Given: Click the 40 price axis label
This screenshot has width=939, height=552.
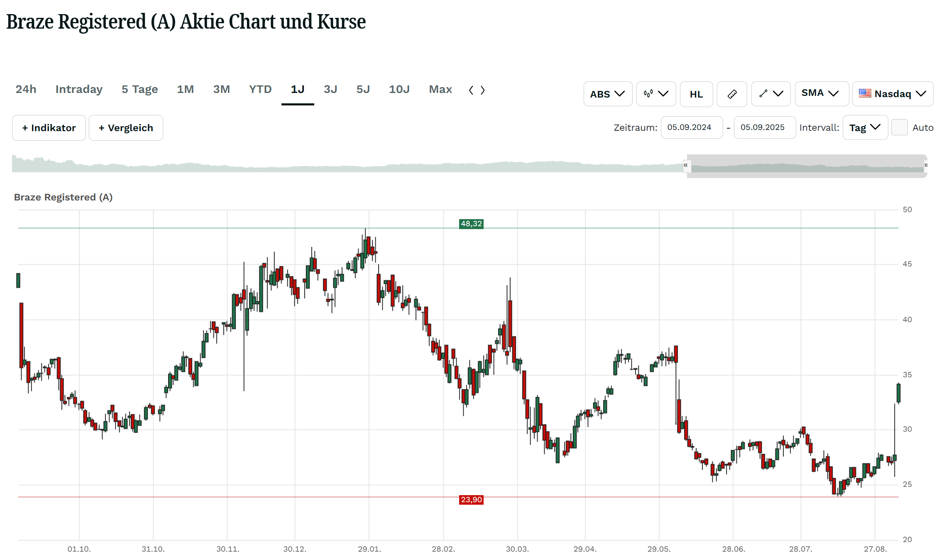Looking at the screenshot, I should click(x=907, y=320).
